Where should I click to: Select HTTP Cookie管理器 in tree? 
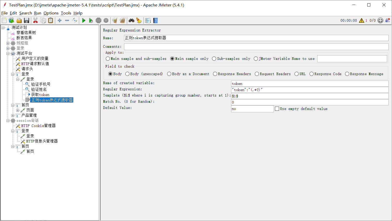pos(38,126)
